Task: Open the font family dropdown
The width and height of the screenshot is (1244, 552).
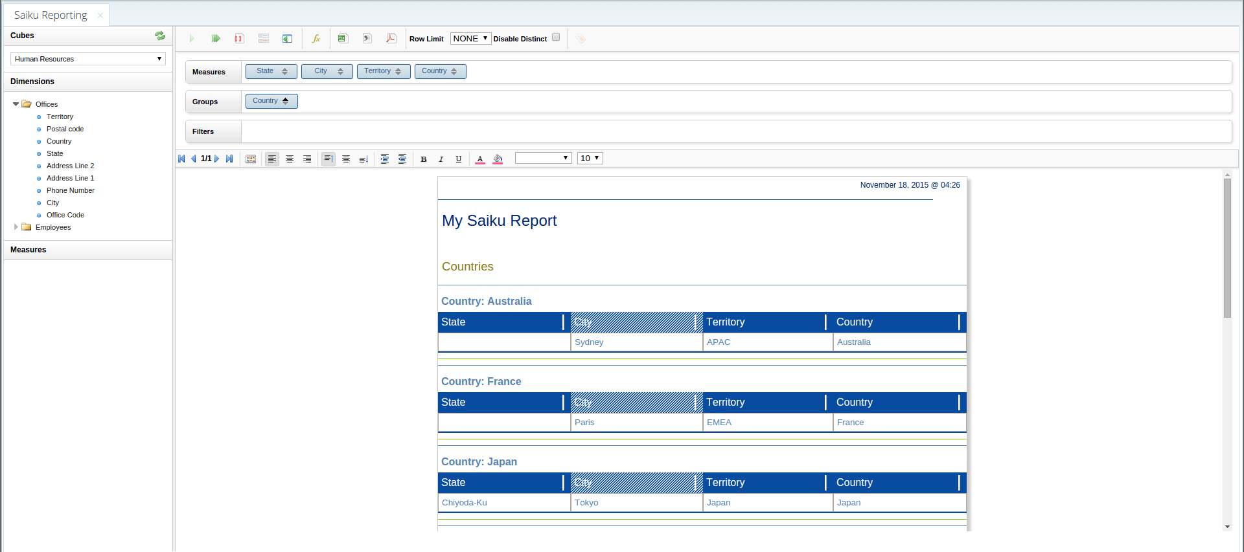Action: click(543, 158)
